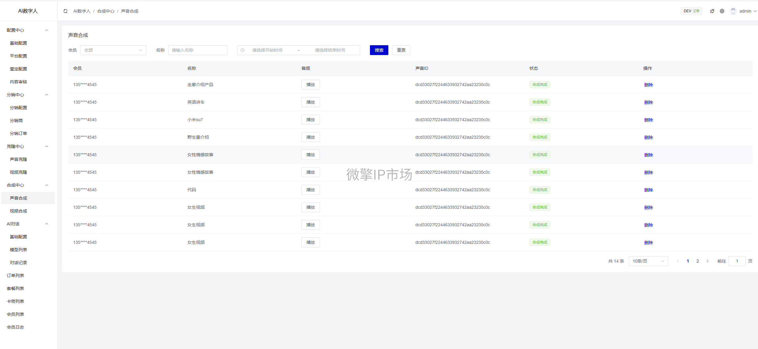The height and width of the screenshot is (349, 758).
Task: Open 视频合成 in sidebar menu
Action: pyautogui.click(x=18, y=211)
